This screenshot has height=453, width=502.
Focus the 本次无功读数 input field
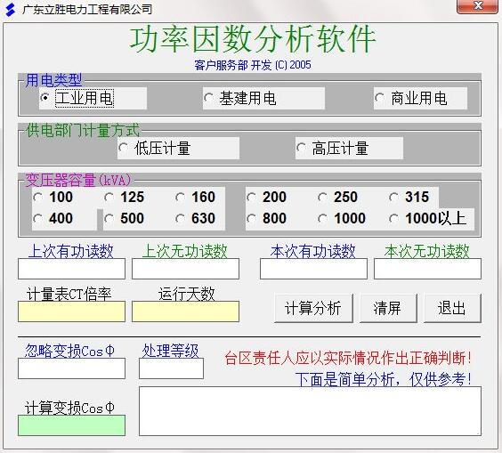(427, 269)
